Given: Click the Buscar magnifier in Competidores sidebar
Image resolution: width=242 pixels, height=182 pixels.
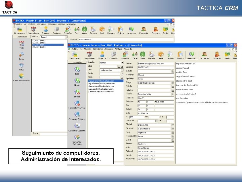Looking at the screenshot, I should point(22,54).
